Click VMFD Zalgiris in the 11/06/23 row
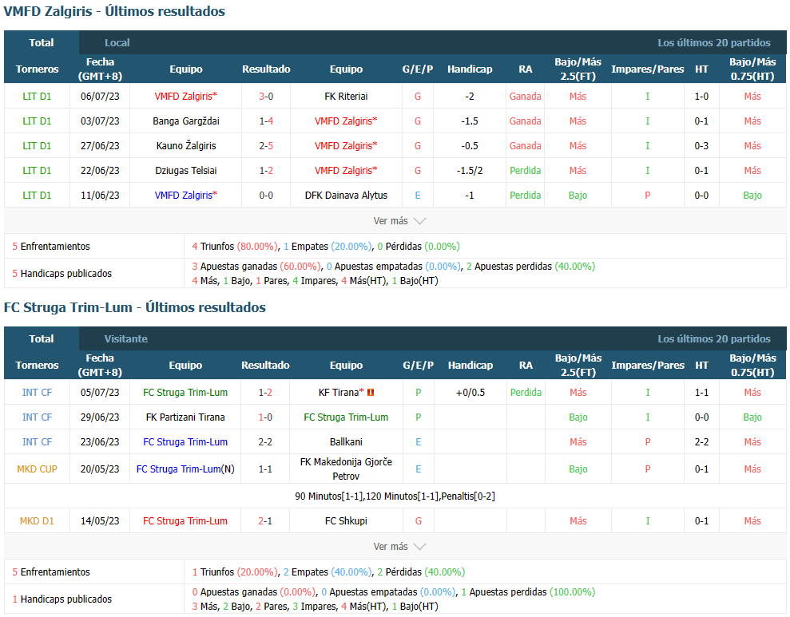This screenshot has height=617, width=790. (x=185, y=195)
